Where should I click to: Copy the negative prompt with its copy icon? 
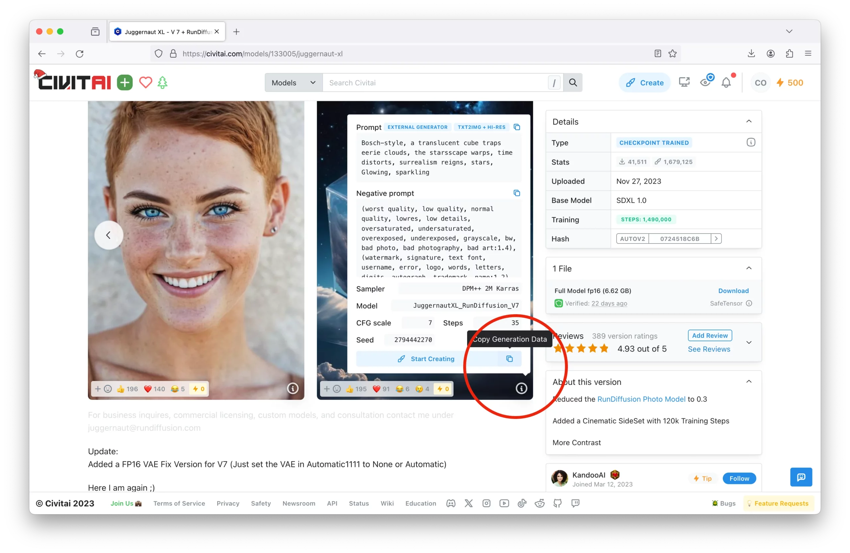(x=516, y=193)
